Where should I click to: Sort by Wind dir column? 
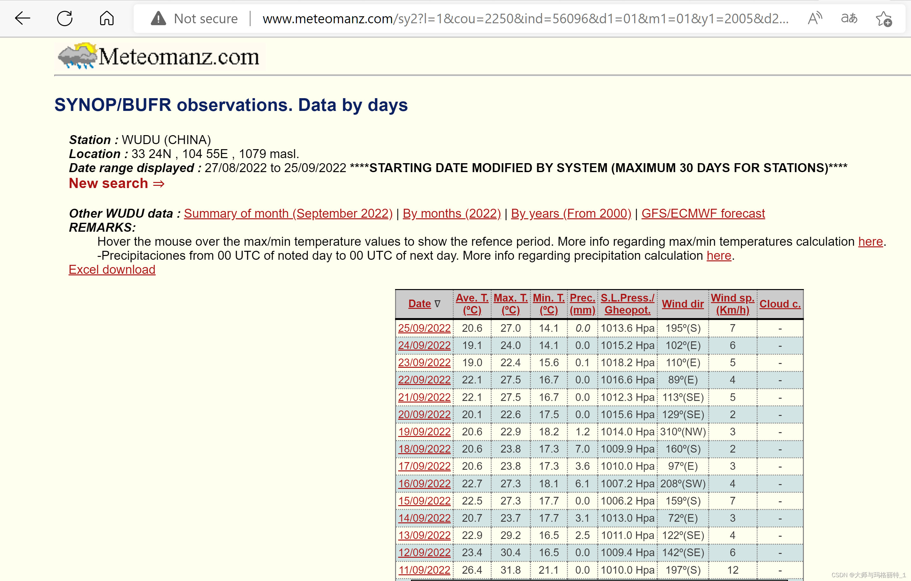682,304
